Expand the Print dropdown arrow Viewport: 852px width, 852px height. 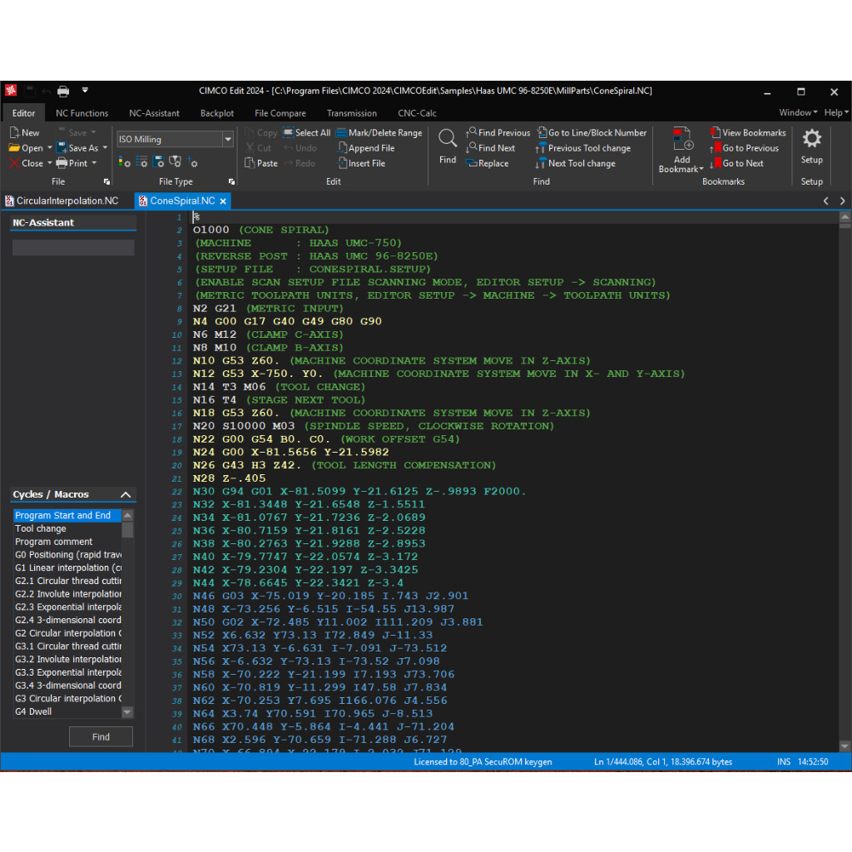[x=94, y=163]
